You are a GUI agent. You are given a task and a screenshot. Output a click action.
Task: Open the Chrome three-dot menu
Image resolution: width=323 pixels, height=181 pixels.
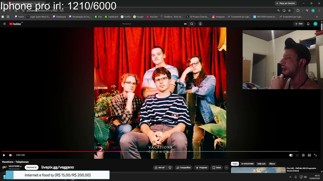point(319,11)
